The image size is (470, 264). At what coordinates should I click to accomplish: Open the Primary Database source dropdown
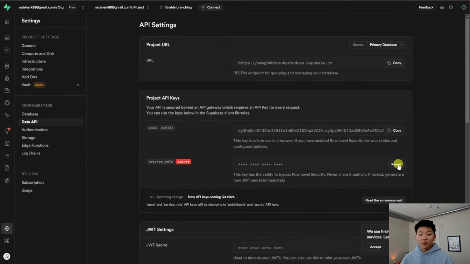pyautogui.click(x=386, y=45)
